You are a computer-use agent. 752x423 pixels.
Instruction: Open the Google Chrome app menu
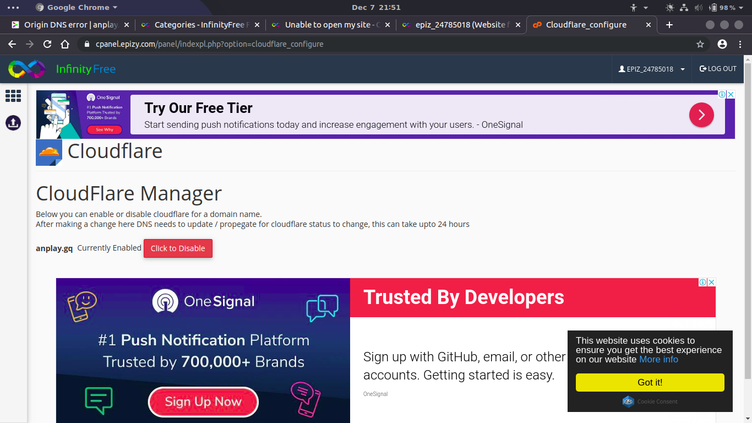point(76,8)
